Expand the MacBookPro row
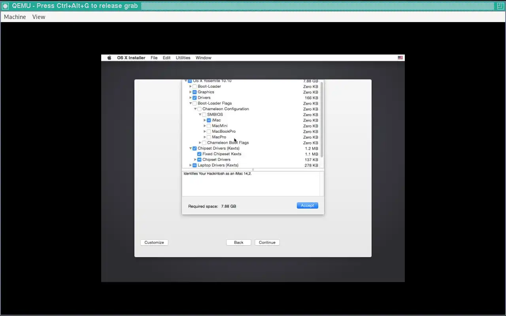This screenshot has height=316, width=506. point(205,132)
